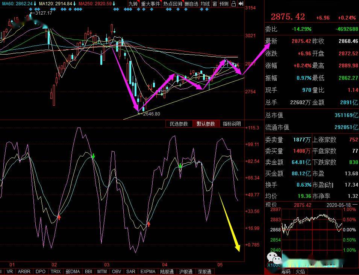Open 指标说明 indicator description

(232, 124)
